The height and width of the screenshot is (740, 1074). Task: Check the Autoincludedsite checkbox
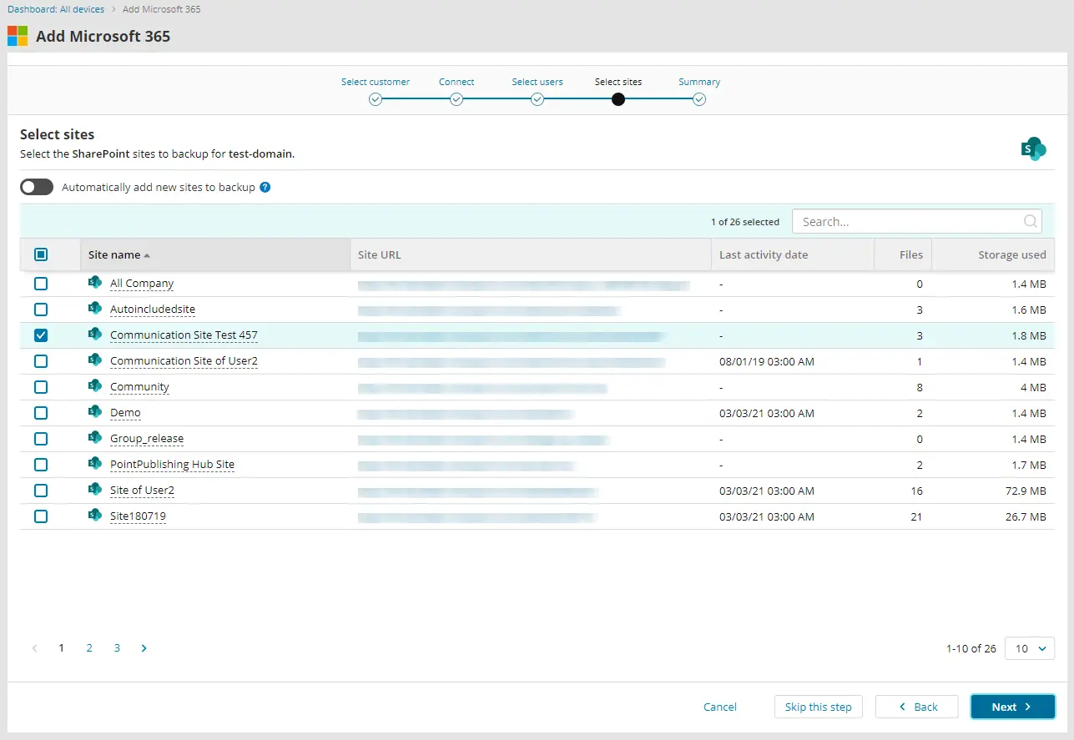tap(41, 310)
